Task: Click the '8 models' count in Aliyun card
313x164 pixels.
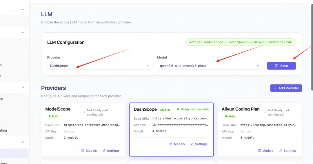Action: point(247,138)
